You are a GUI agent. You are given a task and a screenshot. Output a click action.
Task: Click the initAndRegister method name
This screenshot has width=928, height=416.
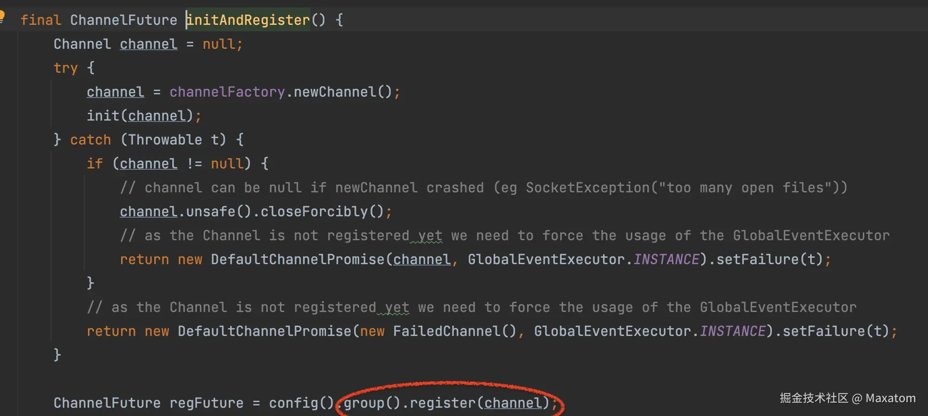tap(248, 20)
